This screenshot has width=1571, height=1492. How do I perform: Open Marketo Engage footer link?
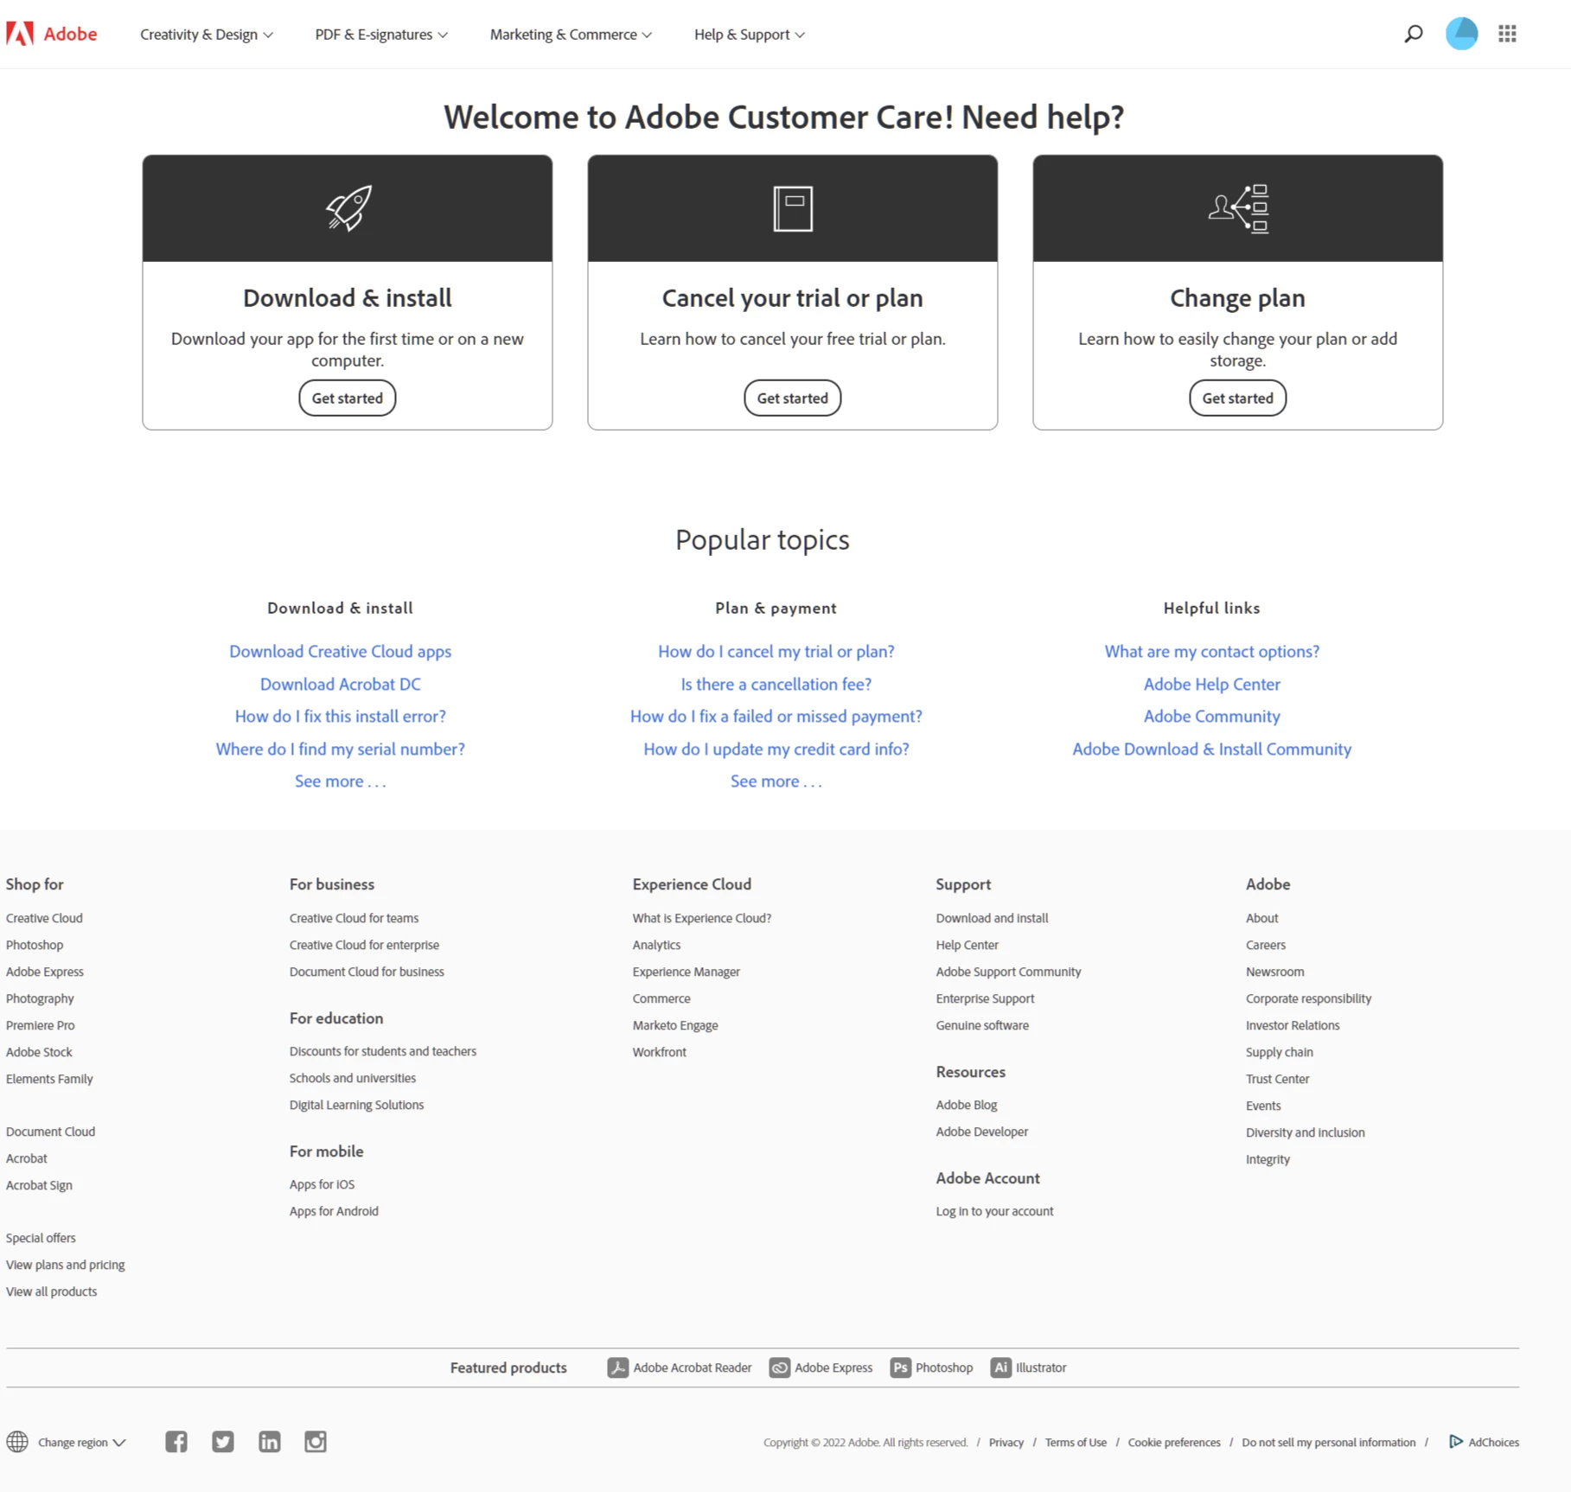(x=675, y=1025)
